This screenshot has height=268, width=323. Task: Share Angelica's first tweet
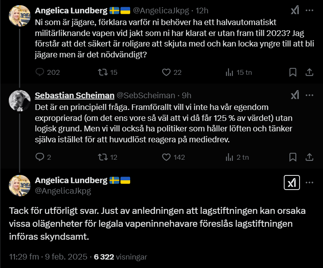click(x=309, y=72)
